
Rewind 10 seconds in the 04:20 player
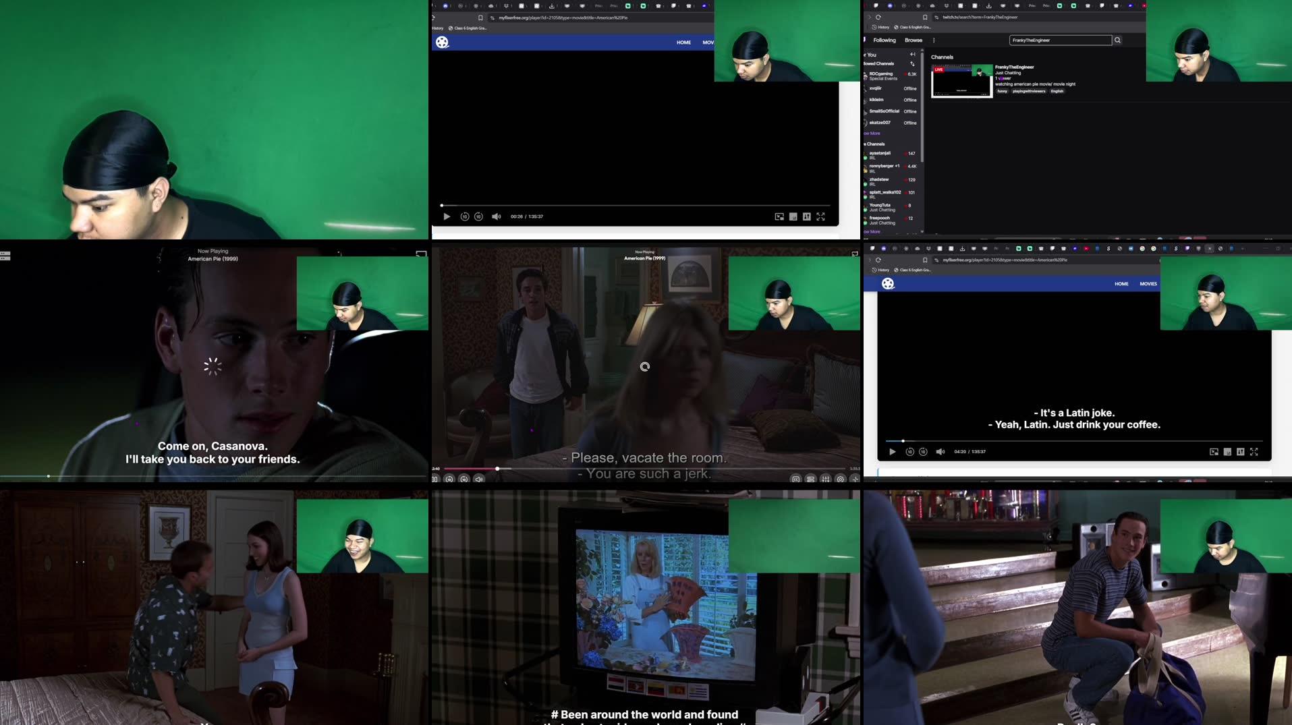pos(909,452)
